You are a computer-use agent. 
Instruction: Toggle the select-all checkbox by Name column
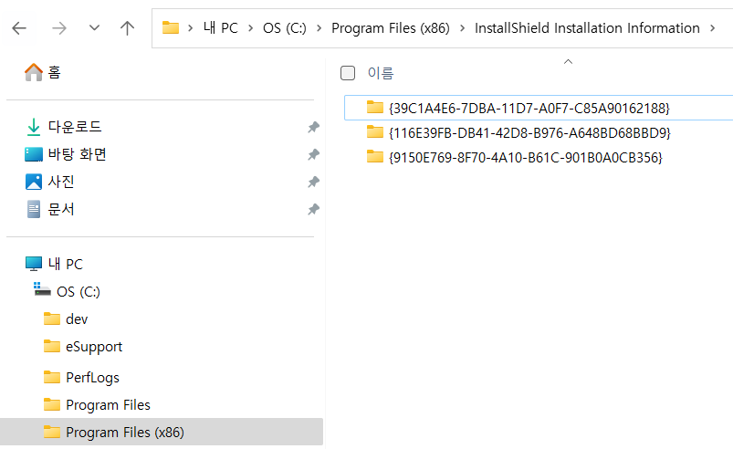[348, 73]
